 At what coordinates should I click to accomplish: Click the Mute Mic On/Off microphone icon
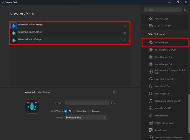[150, 108]
